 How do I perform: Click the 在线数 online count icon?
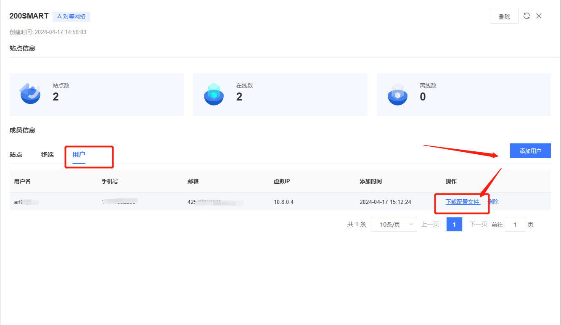(214, 94)
